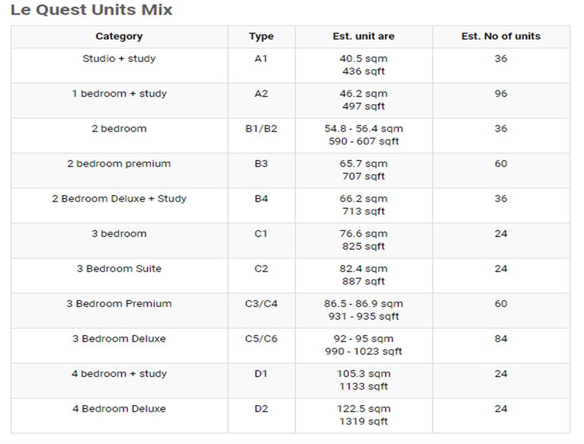Select the 'Studio + study' category cell
Screen dimensions: 584x444
pos(119,59)
